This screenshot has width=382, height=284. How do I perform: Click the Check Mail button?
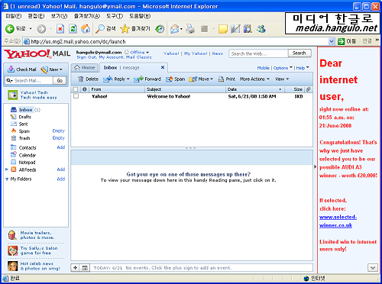tap(21, 69)
